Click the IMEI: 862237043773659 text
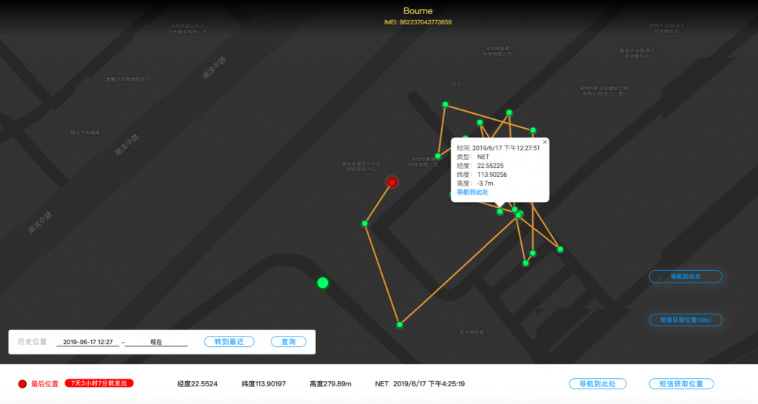This screenshot has width=758, height=404. click(x=417, y=22)
